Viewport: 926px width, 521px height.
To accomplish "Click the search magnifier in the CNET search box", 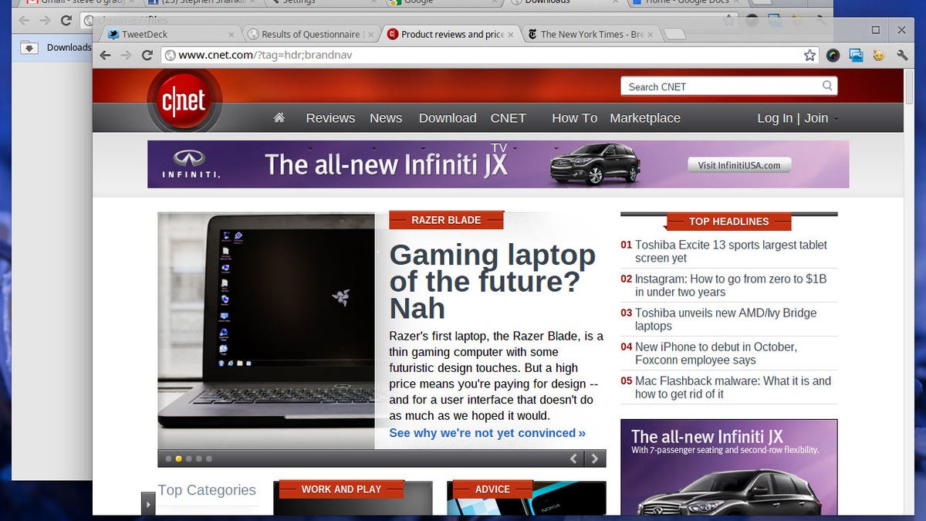I will click(826, 86).
